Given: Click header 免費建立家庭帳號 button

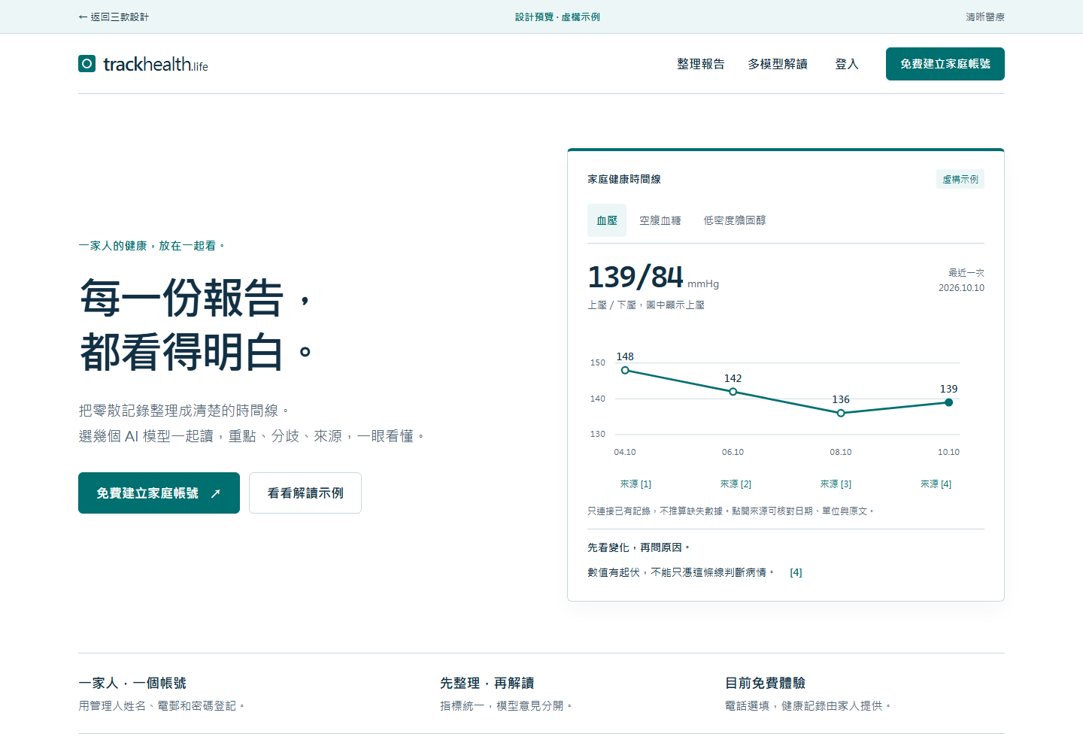Looking at the screenshot, I should (x=945, y=64).
